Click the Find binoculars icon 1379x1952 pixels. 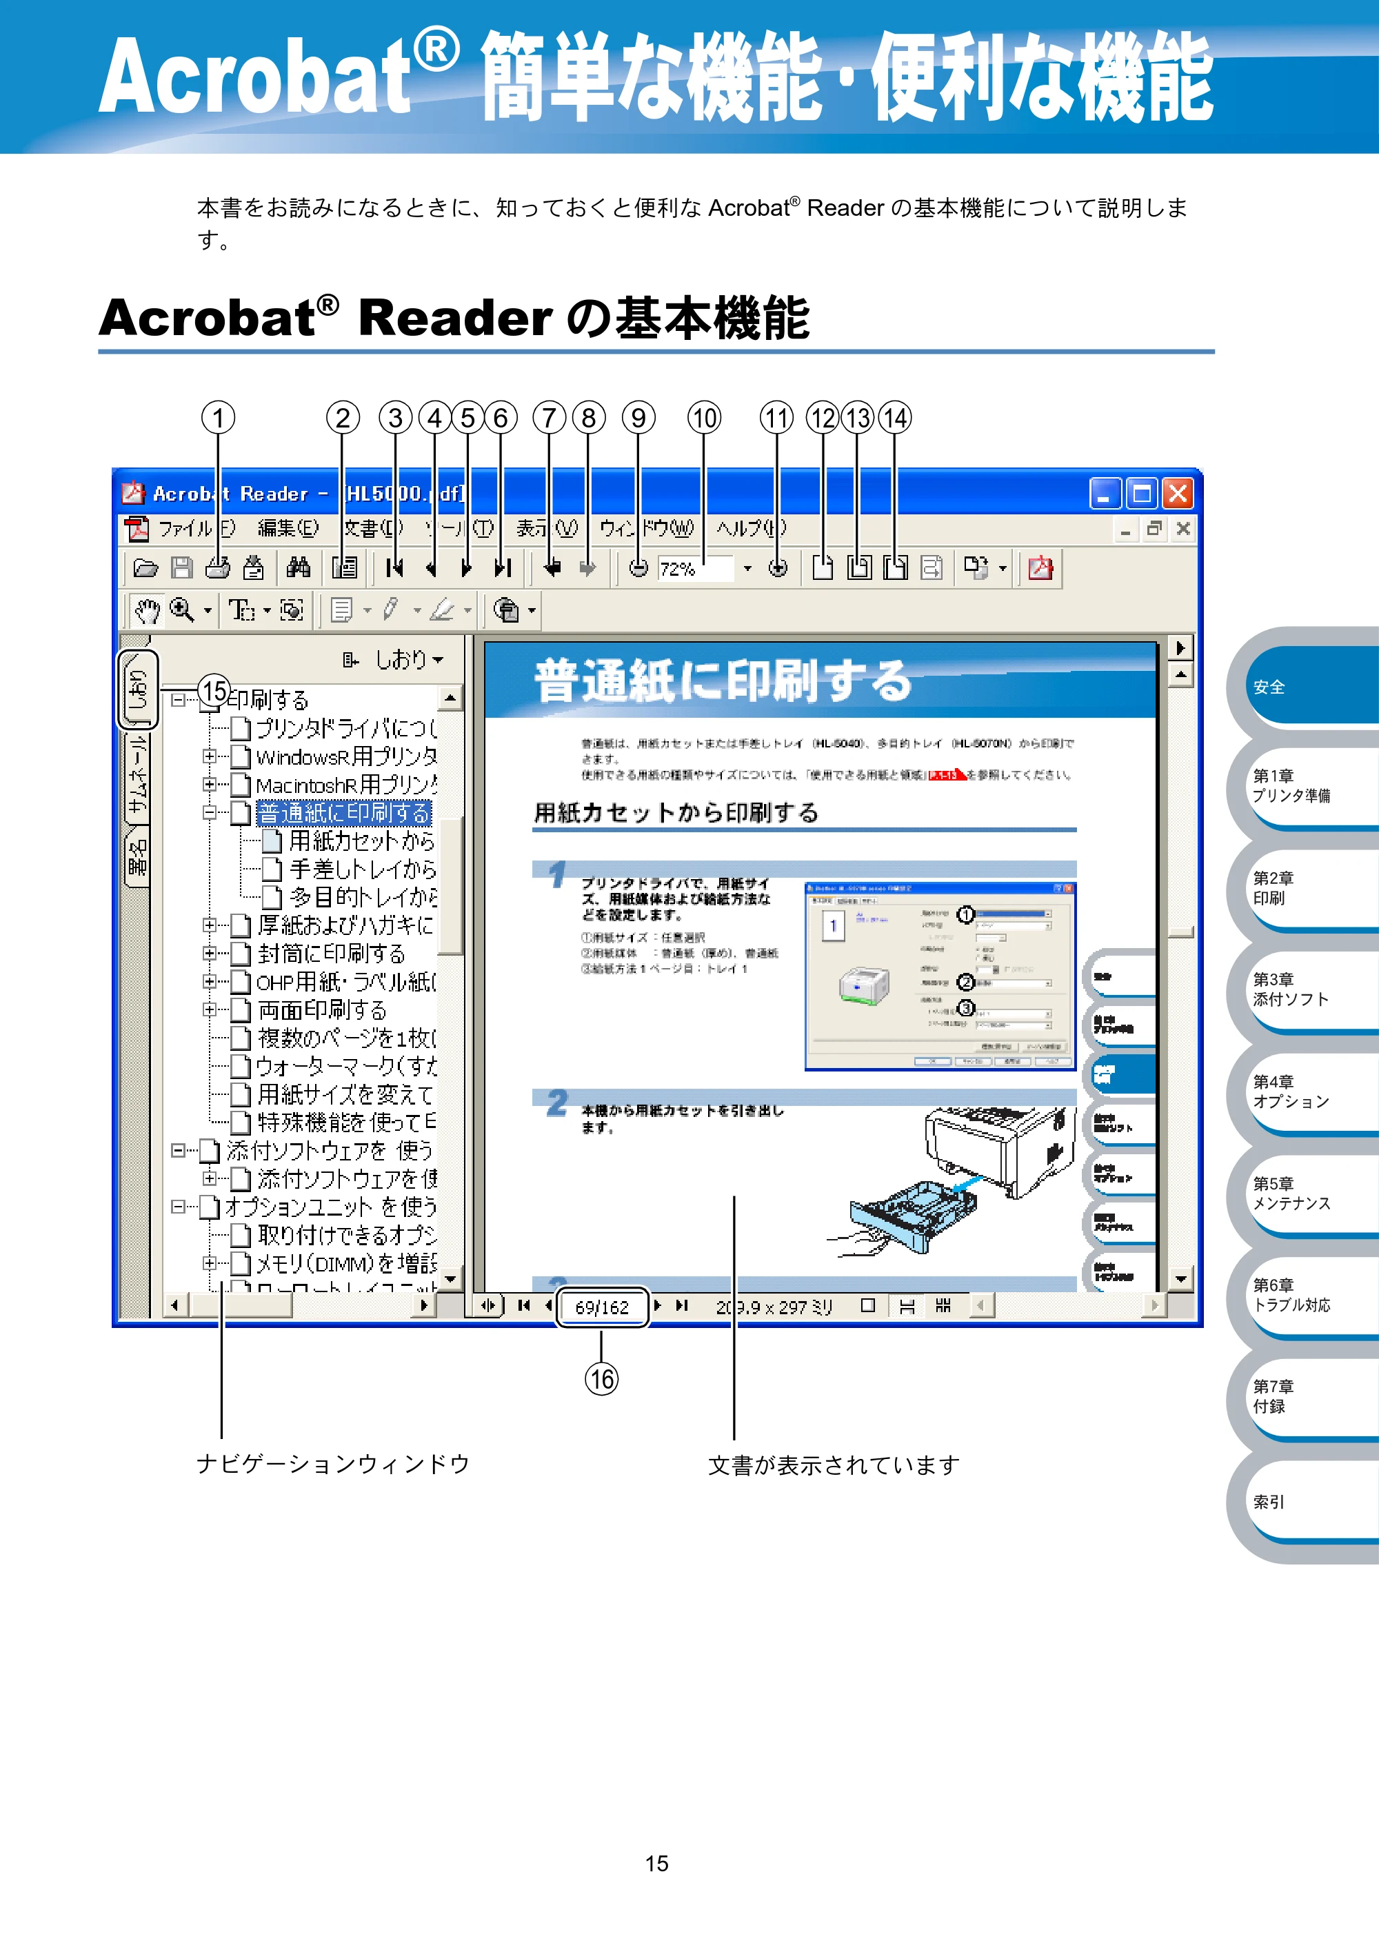pos(299,567)
